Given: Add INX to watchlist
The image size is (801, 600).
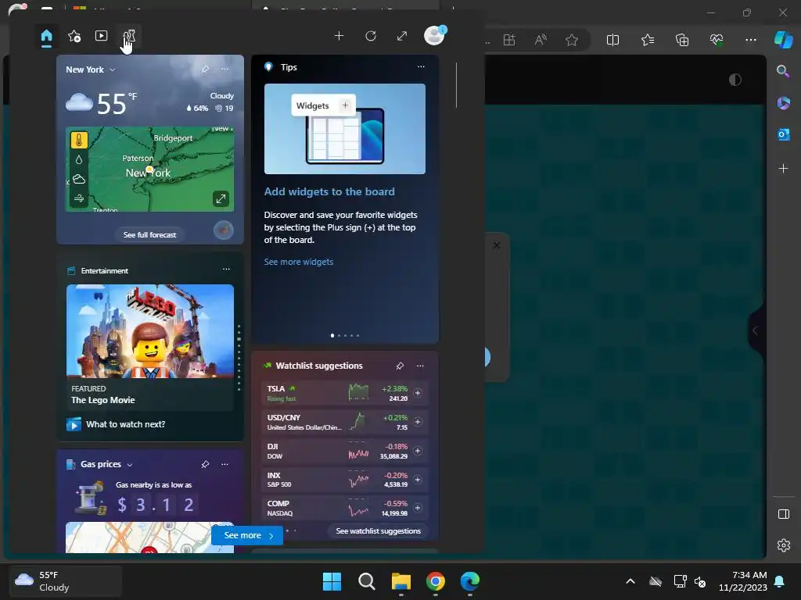Looking at the screenshot, I should click(418, 480).
